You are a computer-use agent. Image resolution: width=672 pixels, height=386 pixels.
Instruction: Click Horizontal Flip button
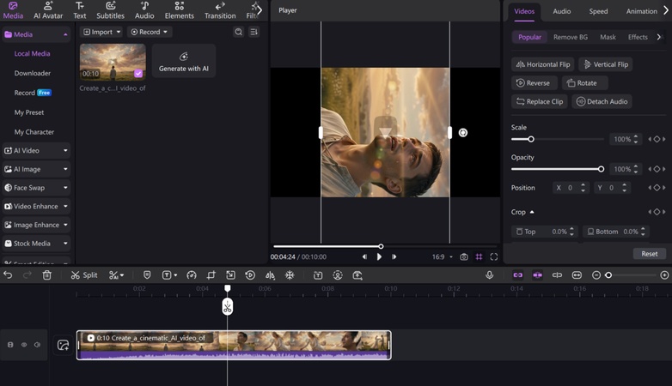coord(542,64)
